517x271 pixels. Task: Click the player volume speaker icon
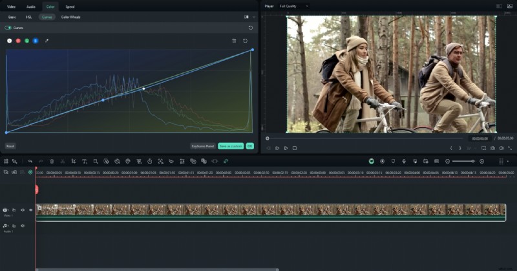501,148
